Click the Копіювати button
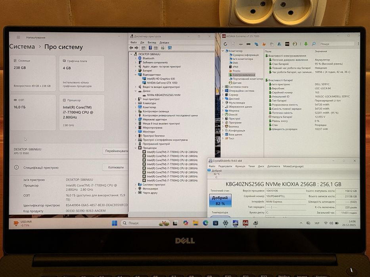The image size is (370, 277). (116, 167)
